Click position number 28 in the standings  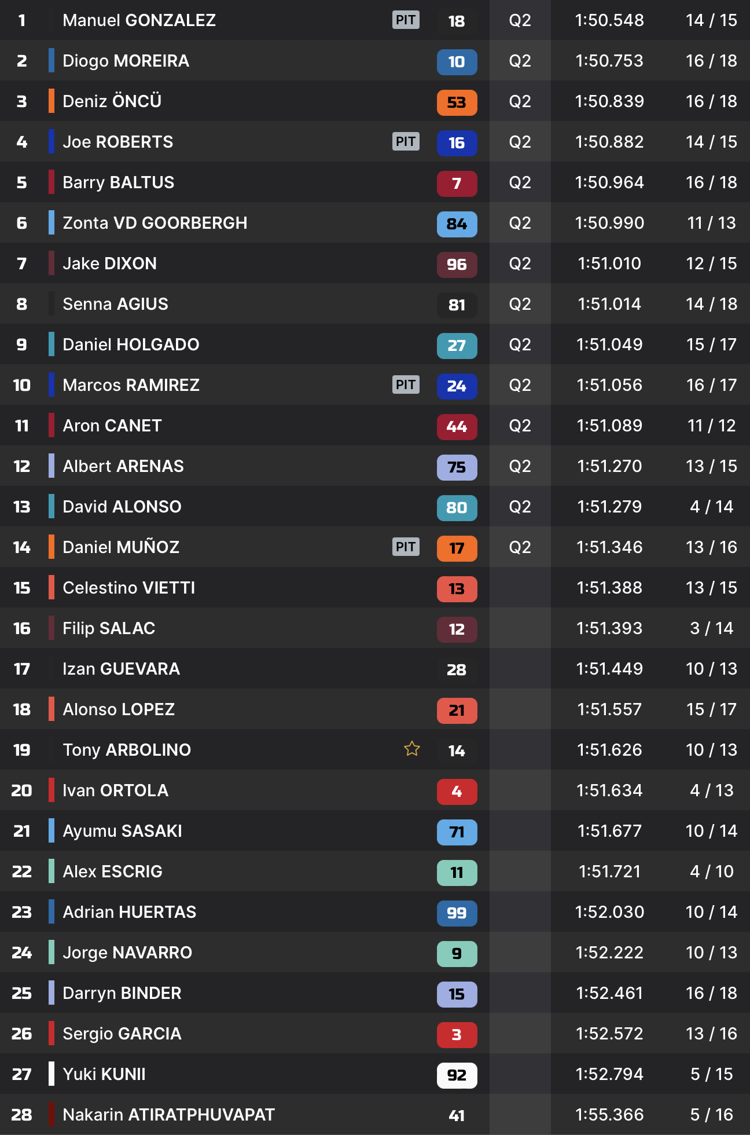coord(22,1115)
